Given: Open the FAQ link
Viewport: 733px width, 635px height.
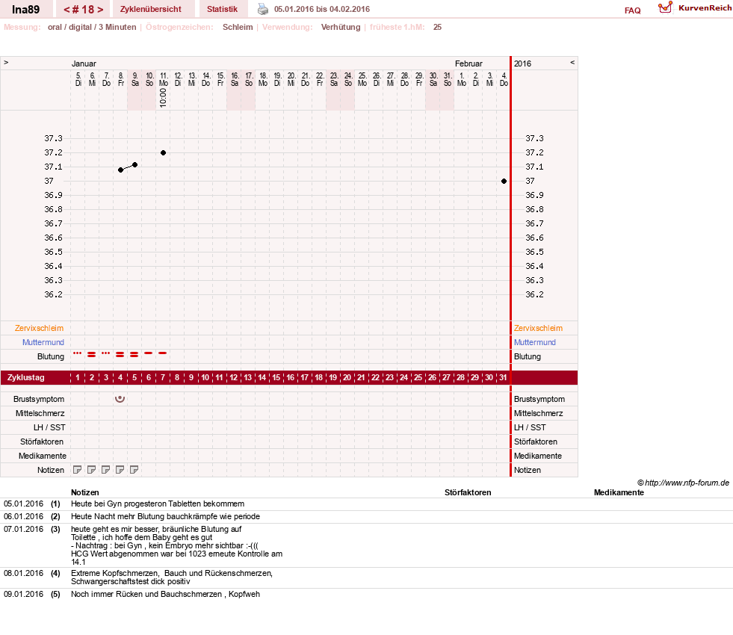Looking at the screenshot, I should [632, 10].
